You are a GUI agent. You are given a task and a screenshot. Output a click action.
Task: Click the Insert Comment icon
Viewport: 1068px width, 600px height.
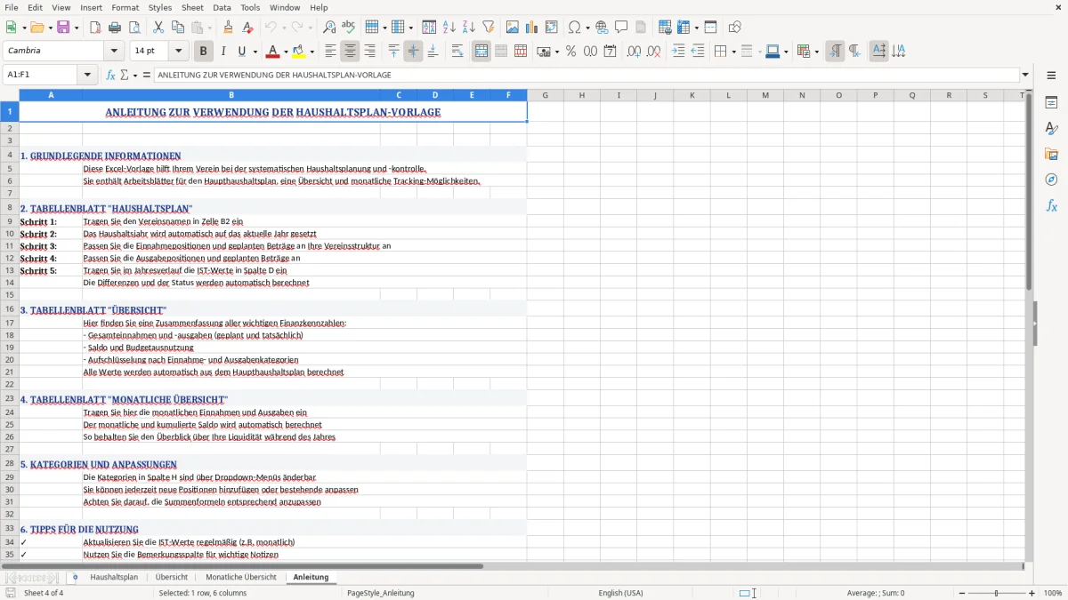point(621,27)
